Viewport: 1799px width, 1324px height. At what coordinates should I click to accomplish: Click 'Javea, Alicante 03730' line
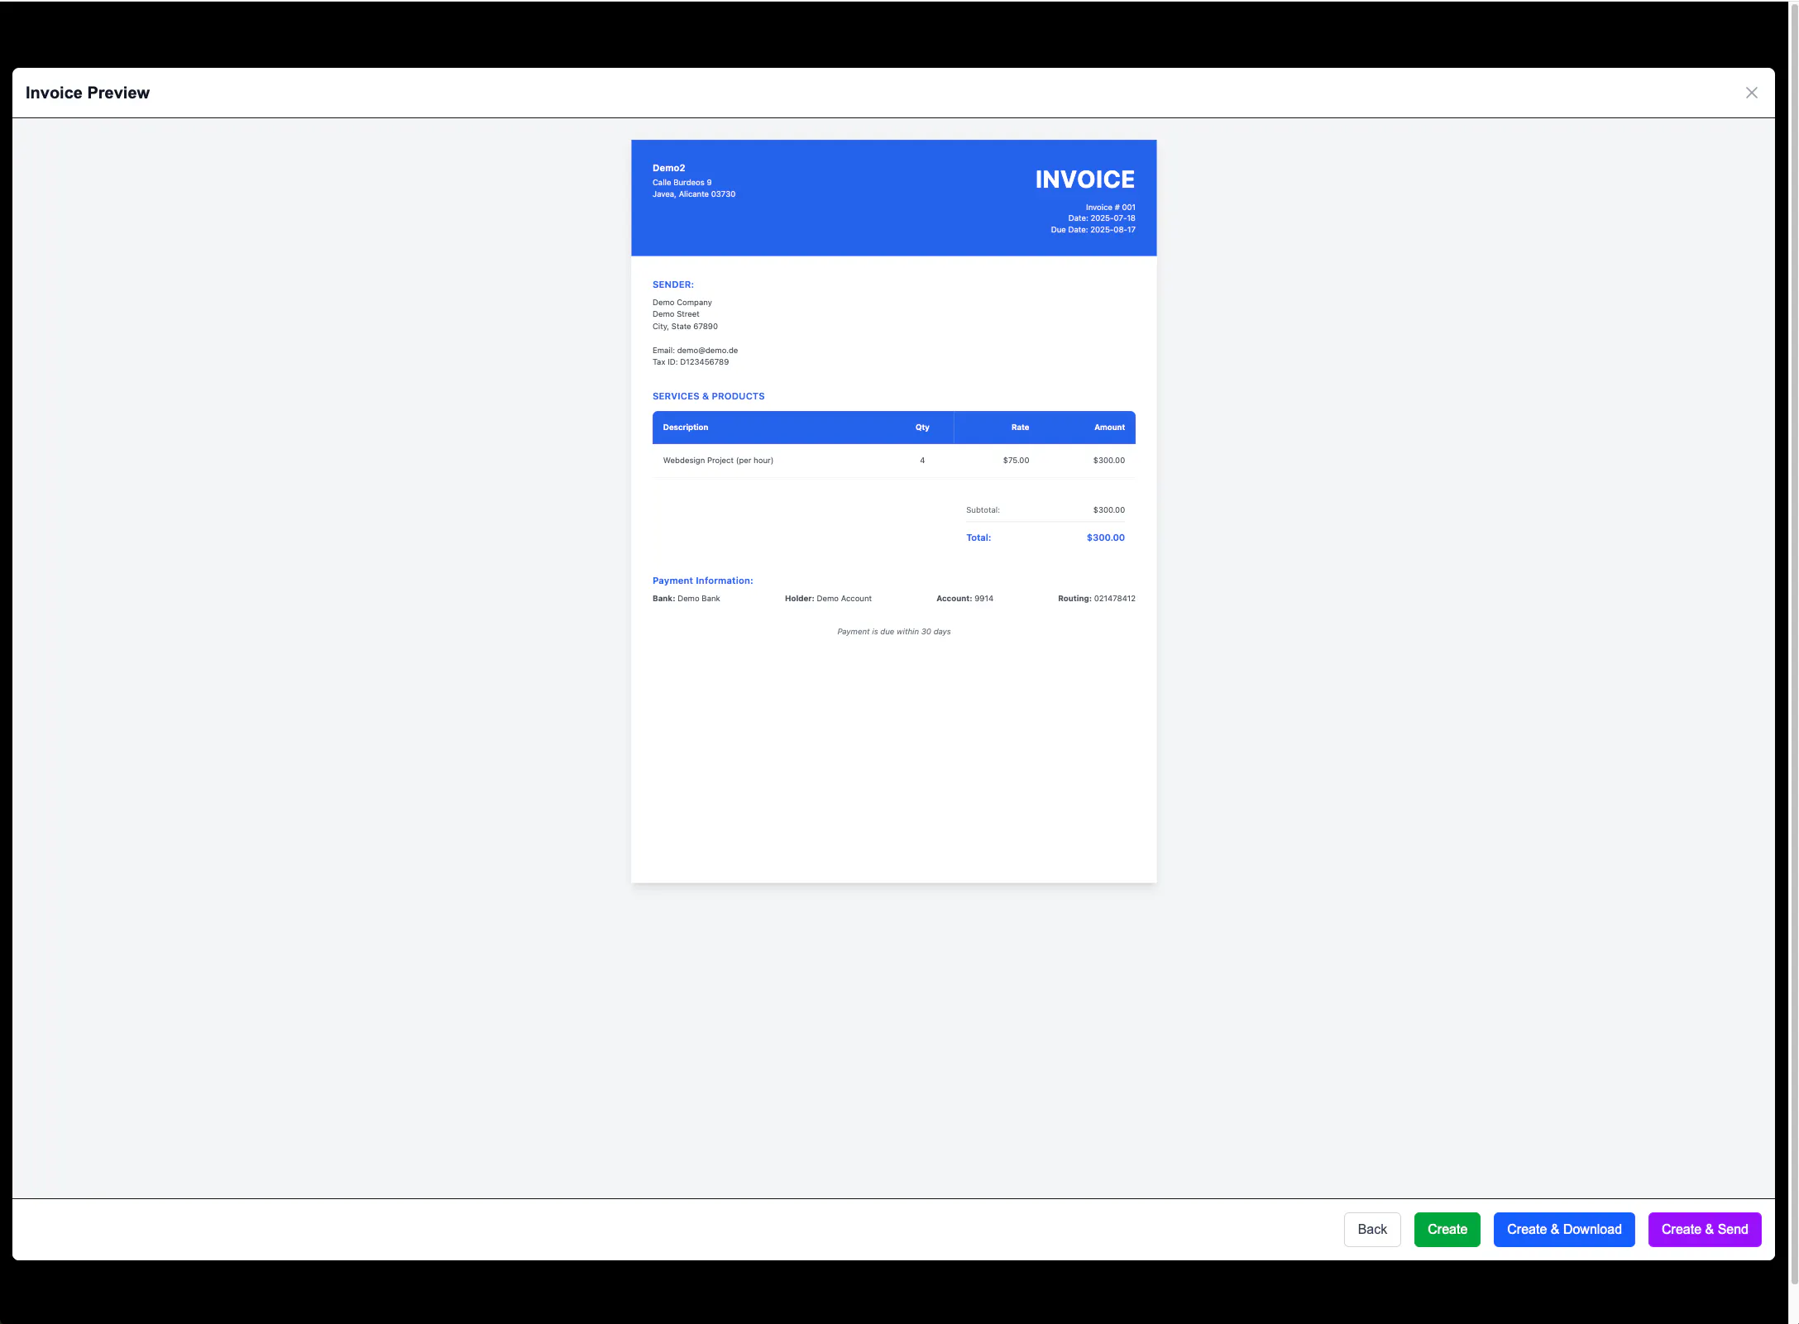click(693, 194)
